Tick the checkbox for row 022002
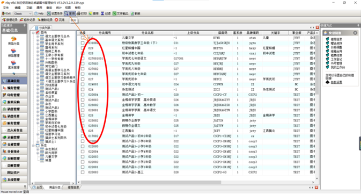This screenshot has height=194, width=361. (x=83, y=162)
